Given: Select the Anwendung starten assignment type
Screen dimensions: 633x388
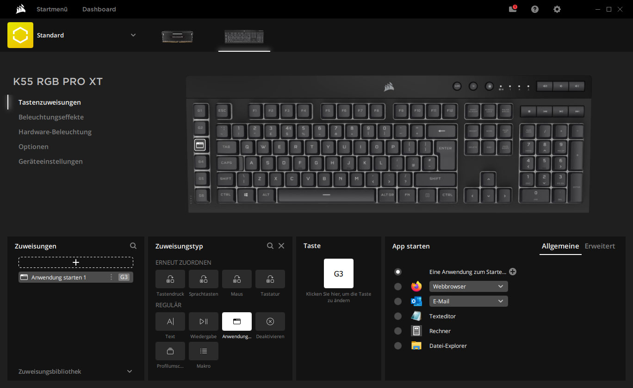Looking at the screenshot, I should click(x=237, y=321).
